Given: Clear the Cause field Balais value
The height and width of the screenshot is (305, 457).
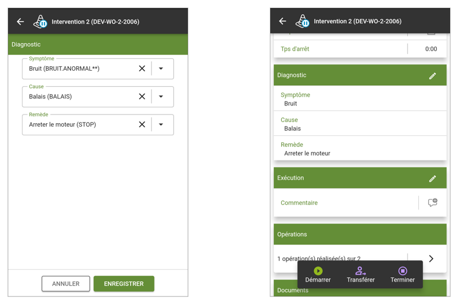Looking at the screenshot, I should 142,96.
